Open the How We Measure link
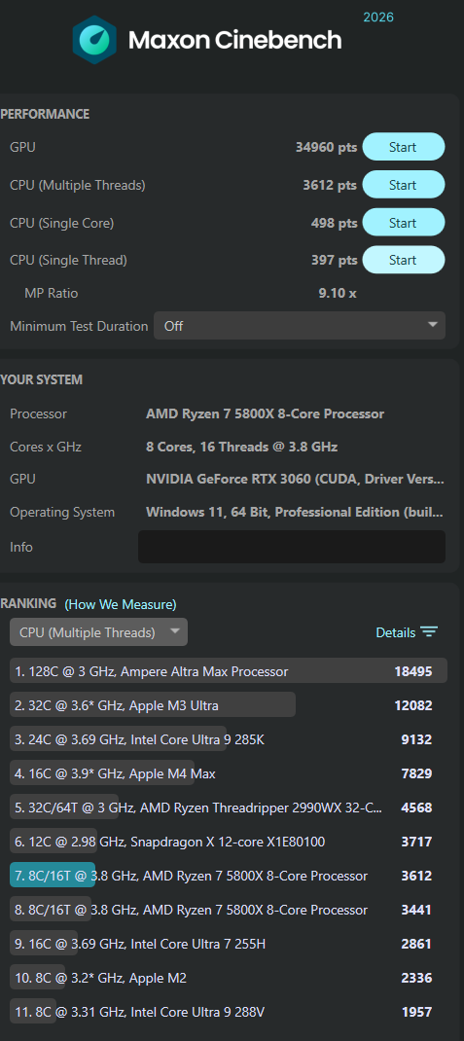The height and width of the screenshot is (1041, 464). [121, 604]
